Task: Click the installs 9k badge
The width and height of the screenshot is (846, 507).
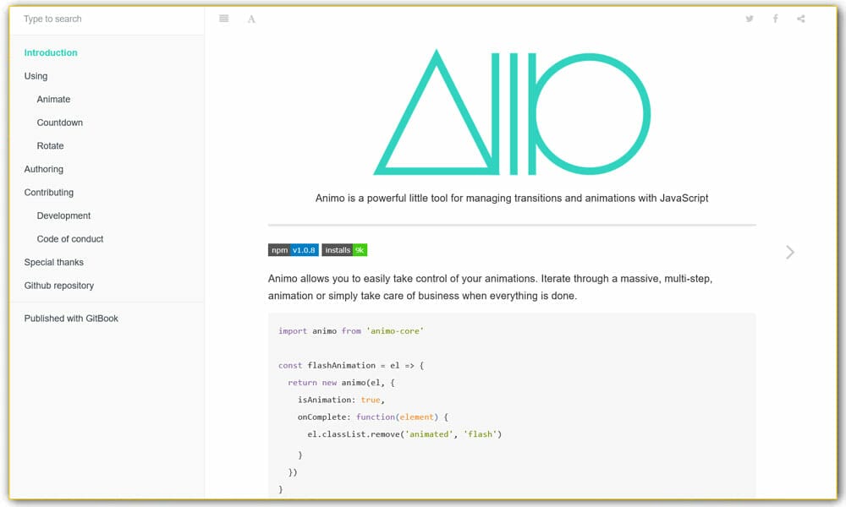Action: [x=344, y=250]
